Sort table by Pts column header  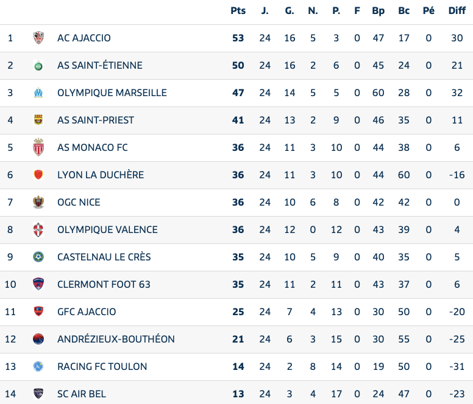point(238,11)
